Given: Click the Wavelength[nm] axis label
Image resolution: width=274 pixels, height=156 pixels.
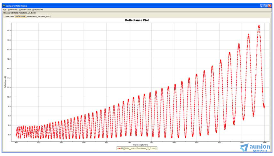Looking at the screenshot, I should pyautogui.click(x=140, y=145).
